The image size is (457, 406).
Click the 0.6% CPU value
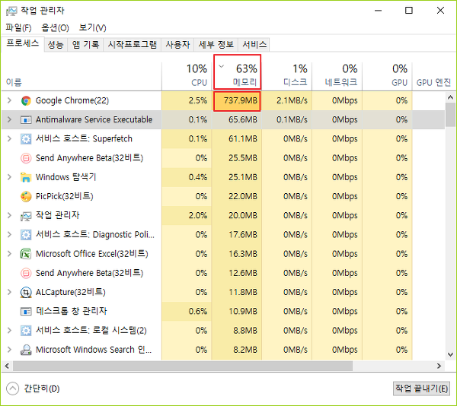click(x=197, y=311)
